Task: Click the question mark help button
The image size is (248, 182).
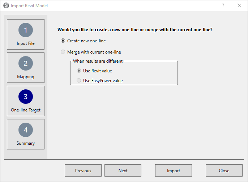Action: (223, 6)
